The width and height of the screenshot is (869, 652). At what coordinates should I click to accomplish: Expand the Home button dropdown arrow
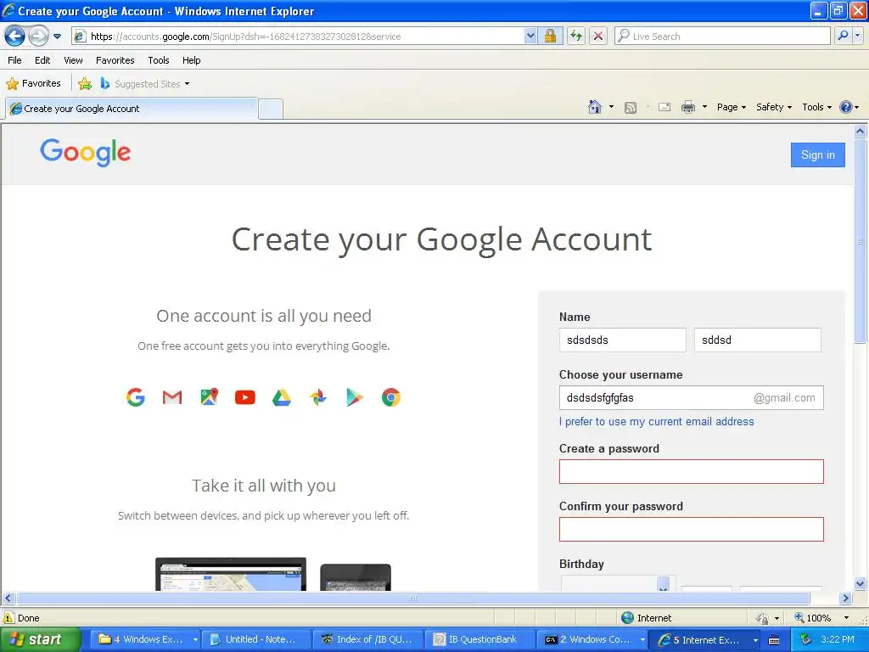(x=611, y=107)
